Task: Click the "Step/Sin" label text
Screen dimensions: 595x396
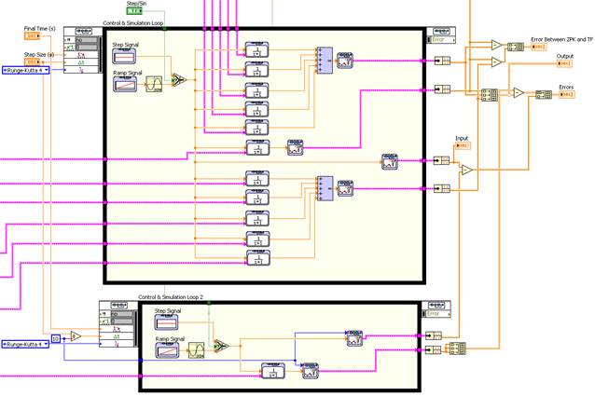Action: 136,3
